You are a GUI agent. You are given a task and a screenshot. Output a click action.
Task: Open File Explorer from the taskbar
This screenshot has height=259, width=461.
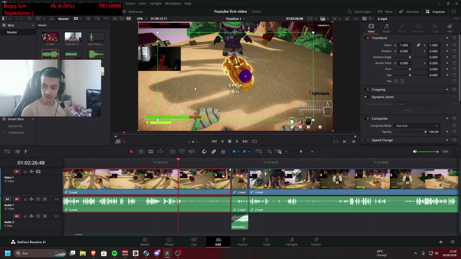click(x=83, y=253)
